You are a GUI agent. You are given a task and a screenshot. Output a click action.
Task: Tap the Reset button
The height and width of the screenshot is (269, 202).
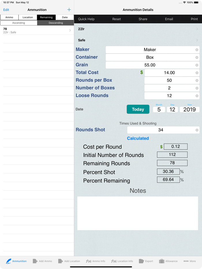pyautogui.click(x=117, y=19)
